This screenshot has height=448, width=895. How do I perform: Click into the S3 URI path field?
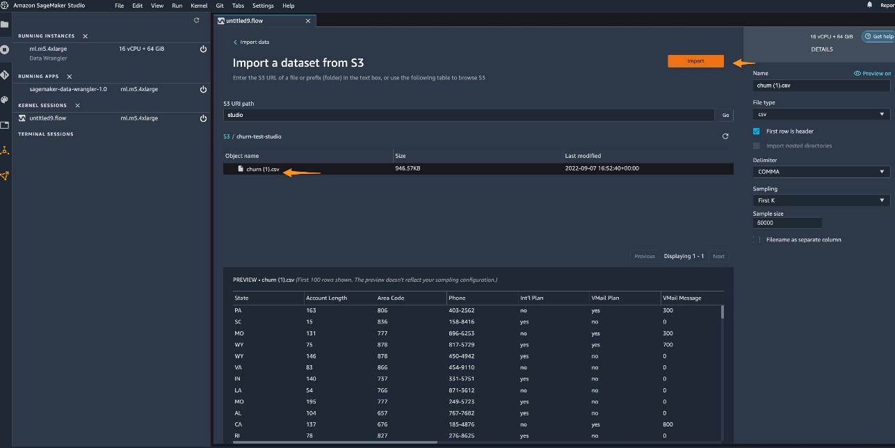tap(469, 115)
